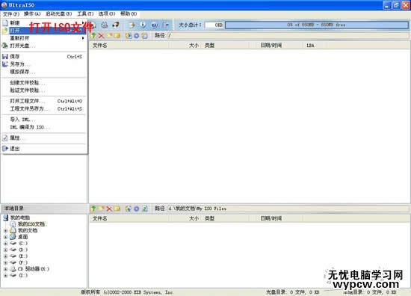Choose 属性 in the File menu
Viewport: 411px width, 296px height.
click(x=44, y=138)
